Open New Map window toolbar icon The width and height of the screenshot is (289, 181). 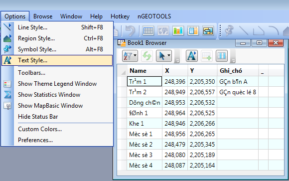click(163, 31)
